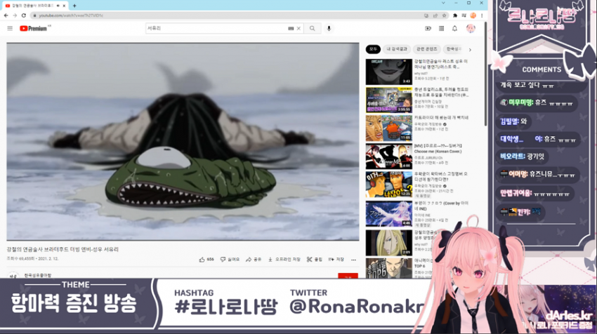Select the 모두 filter chip
Image resolution: width=597 pixels, height=334 pixels.
click(373, 49)
